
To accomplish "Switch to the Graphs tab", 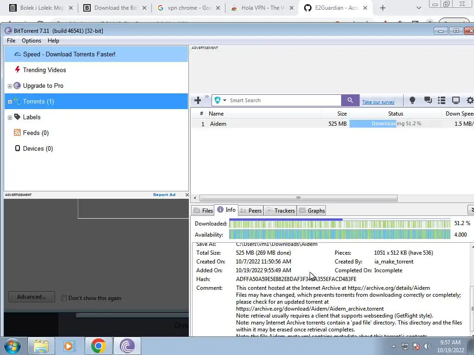I will tap(312, 211).
